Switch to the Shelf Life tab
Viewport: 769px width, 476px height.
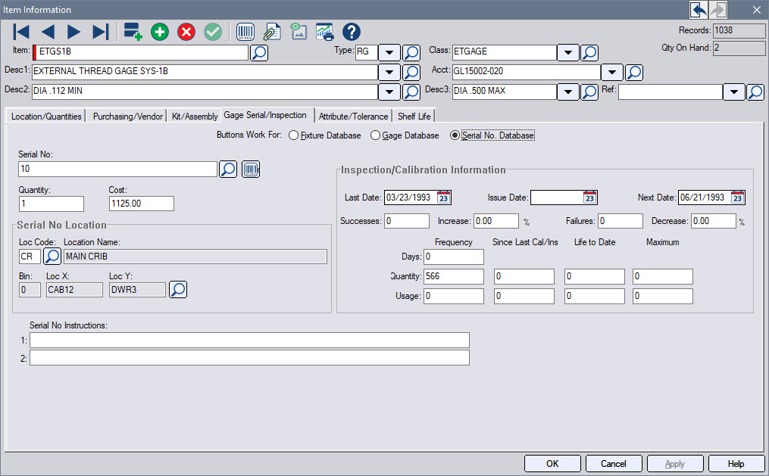(413, 115)
